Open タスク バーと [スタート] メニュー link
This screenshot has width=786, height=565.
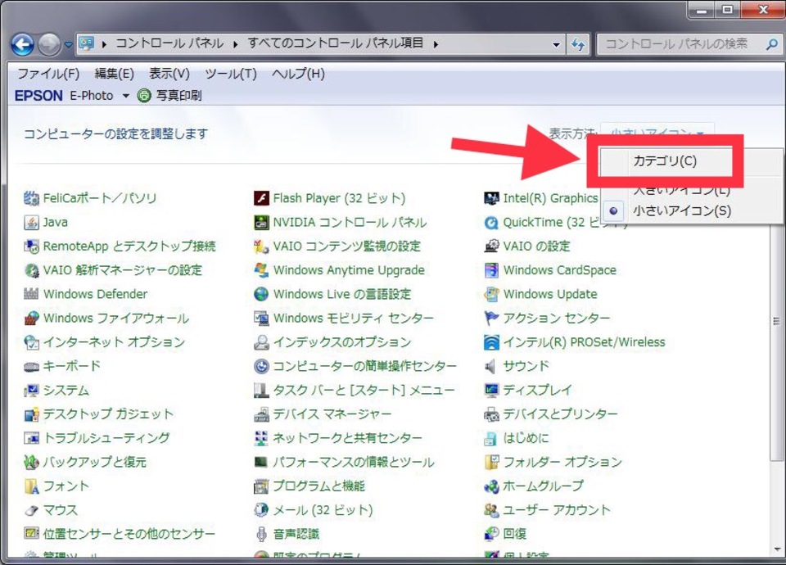pos(364,391)
